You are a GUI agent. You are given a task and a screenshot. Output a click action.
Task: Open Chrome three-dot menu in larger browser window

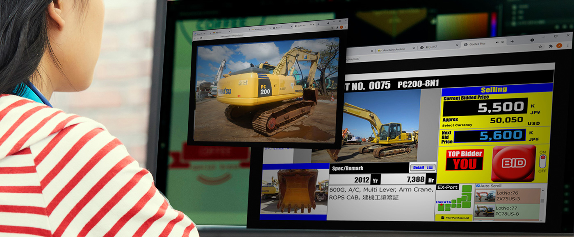pyautogui.click(x=567, y=46)
